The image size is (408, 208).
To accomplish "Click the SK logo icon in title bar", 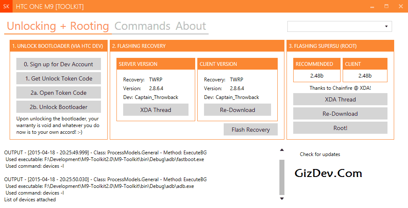I will [x=6, y=6].
